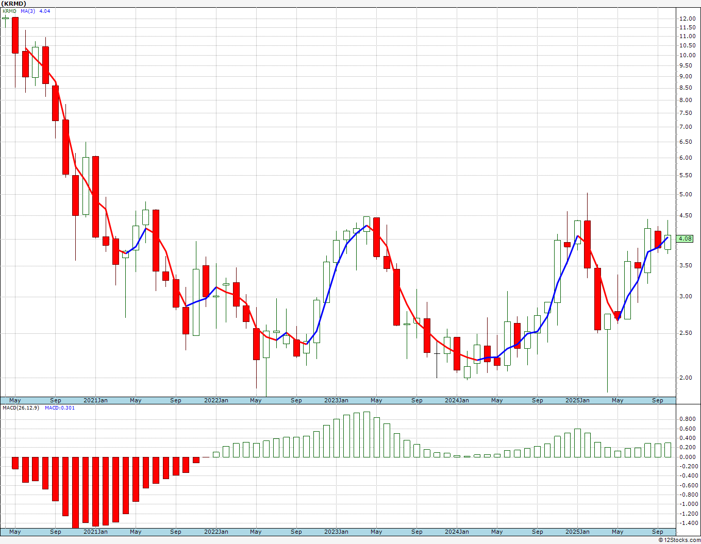This screenshot has width=701, height=544.
Task: Click 2021Jan on the price chart time axis
Action: click(95, 400)
